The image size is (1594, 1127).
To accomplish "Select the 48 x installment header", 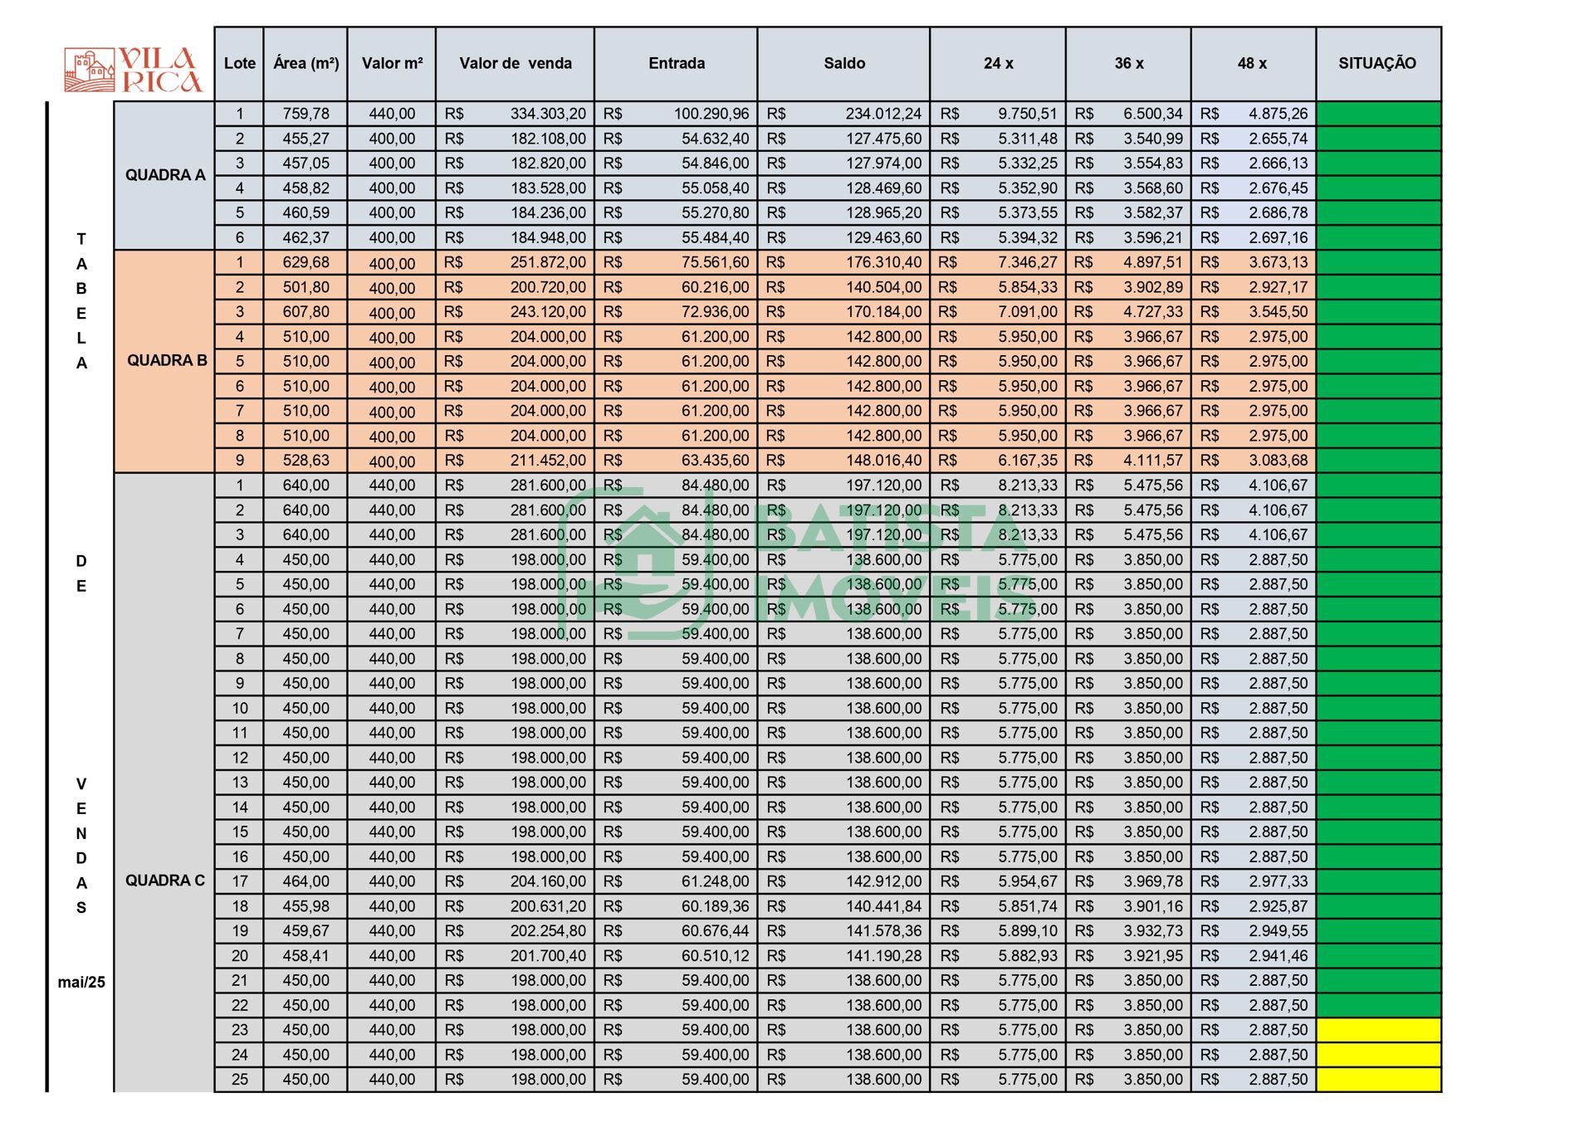I will (1252, 64).
